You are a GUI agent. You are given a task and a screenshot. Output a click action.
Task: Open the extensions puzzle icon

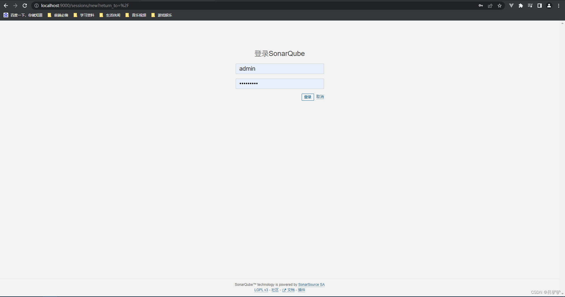coord(521,6)
